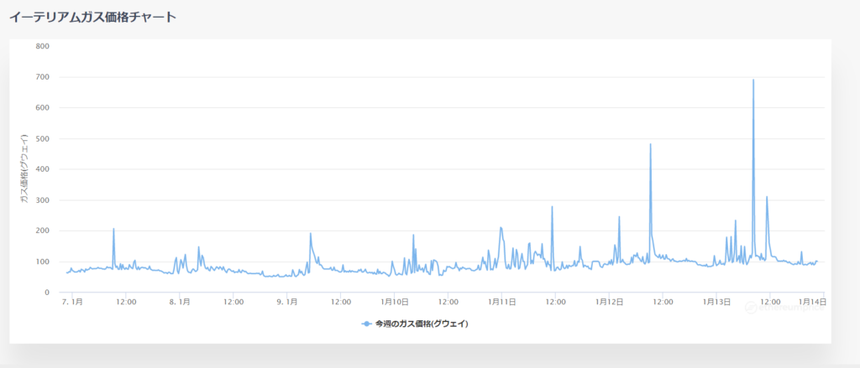
Task: Click the tallest spike near 700 gwei
Action: [752, 80]
